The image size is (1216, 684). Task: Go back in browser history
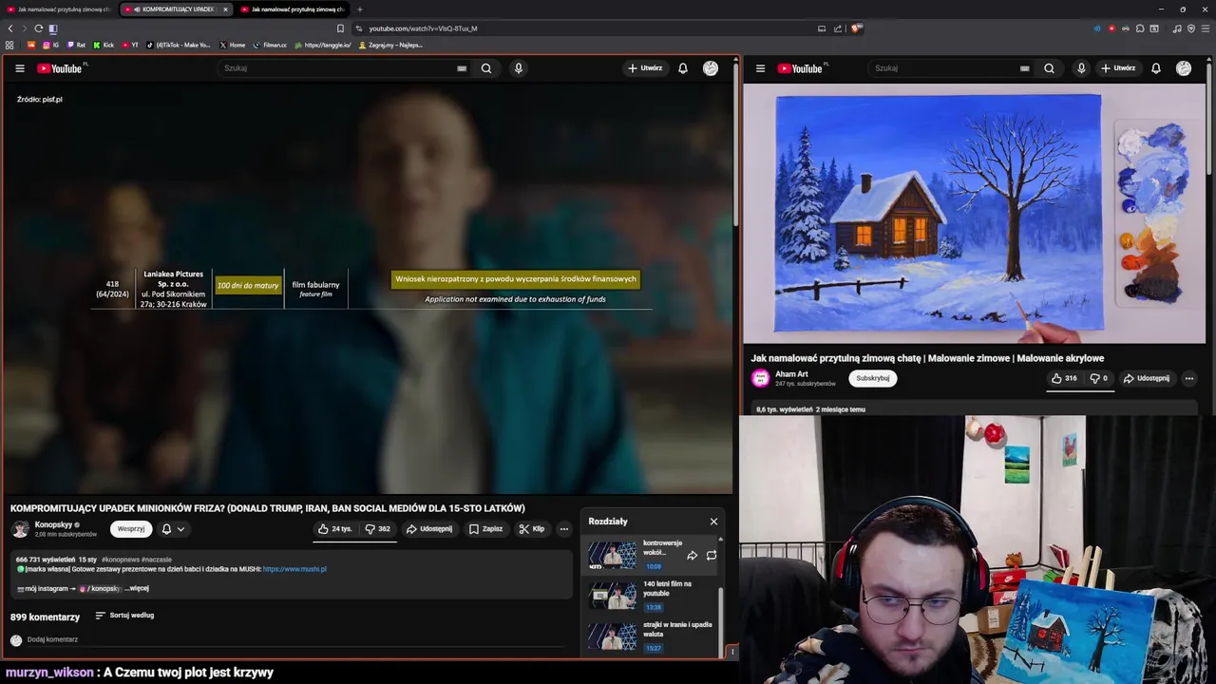10,28
